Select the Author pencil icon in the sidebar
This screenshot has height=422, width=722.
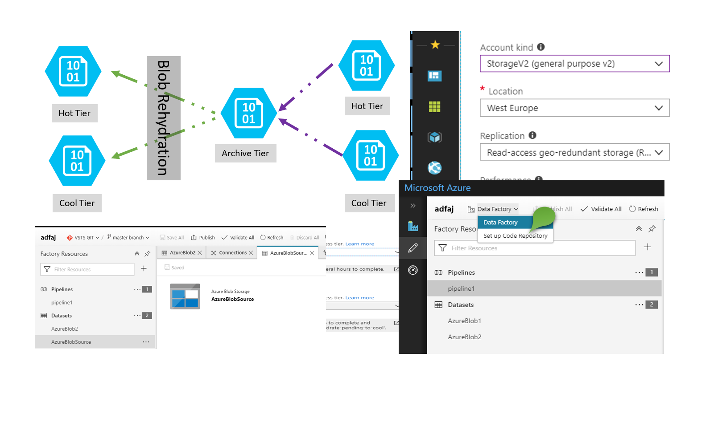click(x=413, y=248)
